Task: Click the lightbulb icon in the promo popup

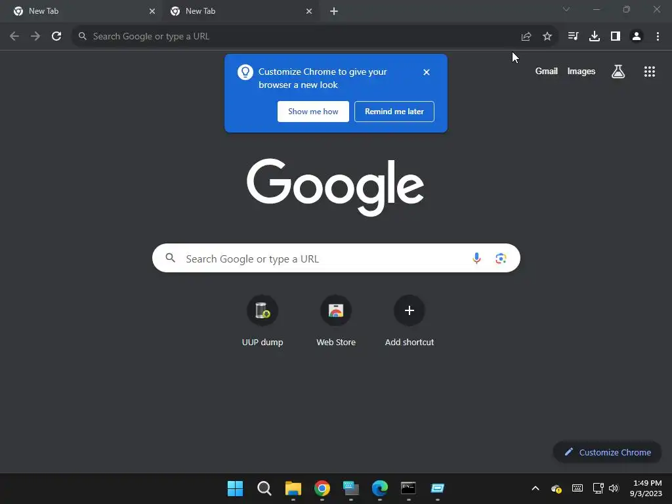Action: coord(245,72)
